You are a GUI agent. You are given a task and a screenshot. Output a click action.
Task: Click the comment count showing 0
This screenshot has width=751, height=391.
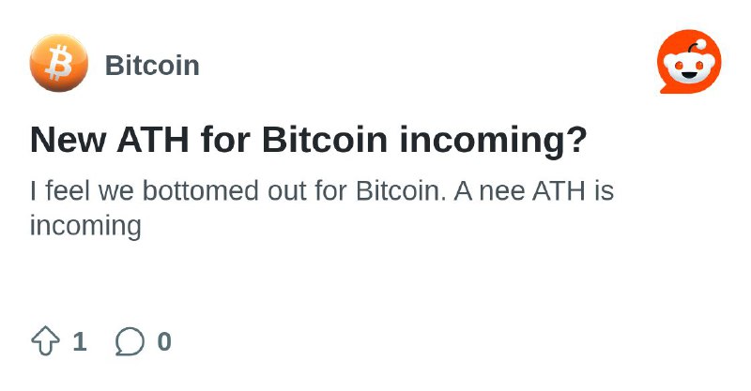[x=164, y=341]
